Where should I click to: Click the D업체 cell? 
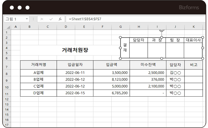(x=38, y=93)
